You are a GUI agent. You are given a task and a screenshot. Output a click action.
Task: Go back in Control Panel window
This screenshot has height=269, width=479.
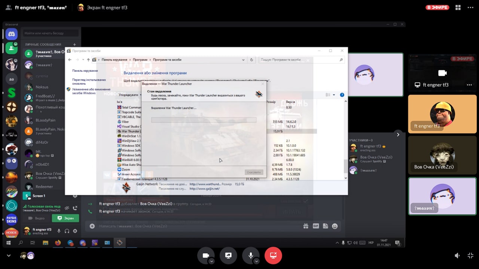(70, 59)
